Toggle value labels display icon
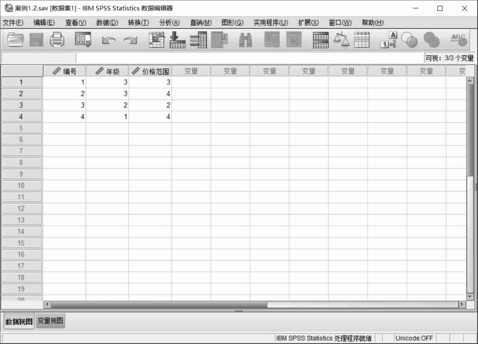Screen dimensions: 478x344 click(389, 40)
